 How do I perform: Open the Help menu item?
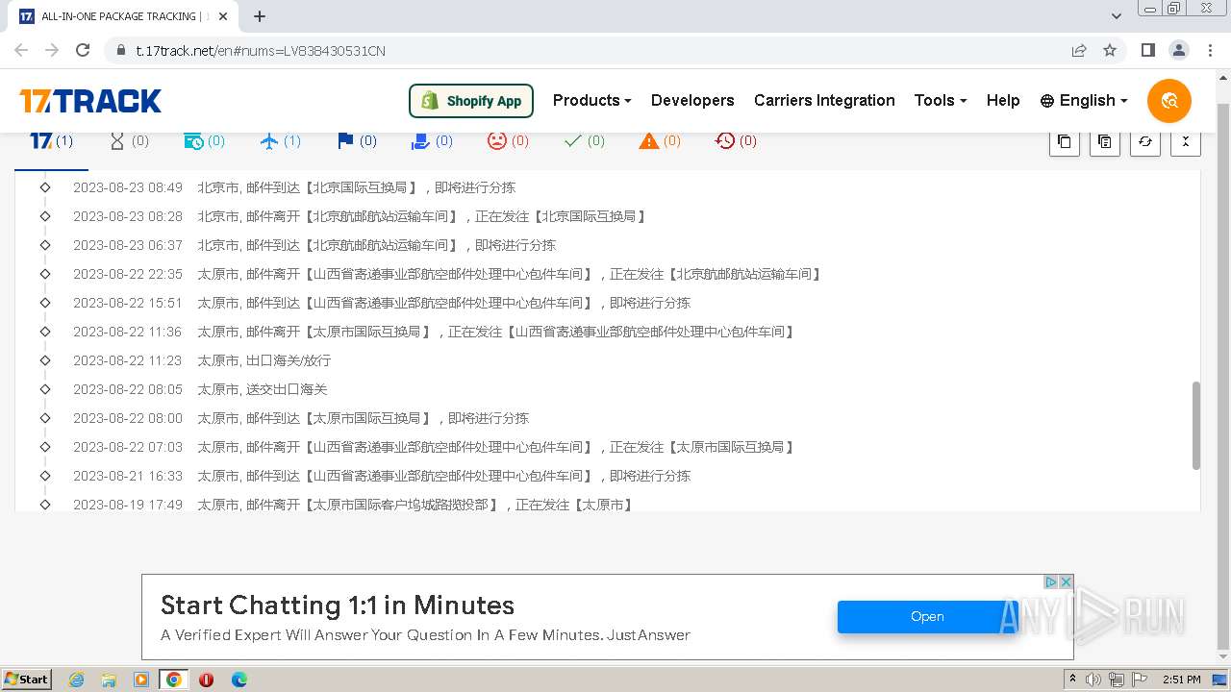point(1003,100)
